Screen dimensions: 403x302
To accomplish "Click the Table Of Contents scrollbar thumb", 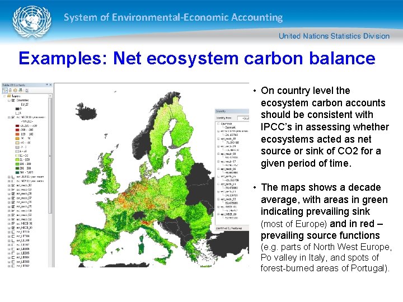I will click(x=50, y=155).
